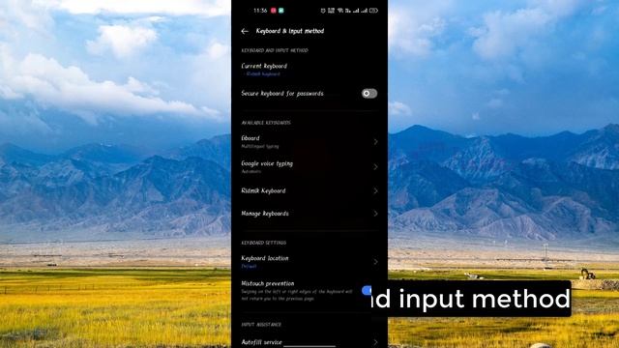
Task: Open Keyboard location chevron
Action: pos(376,262)
